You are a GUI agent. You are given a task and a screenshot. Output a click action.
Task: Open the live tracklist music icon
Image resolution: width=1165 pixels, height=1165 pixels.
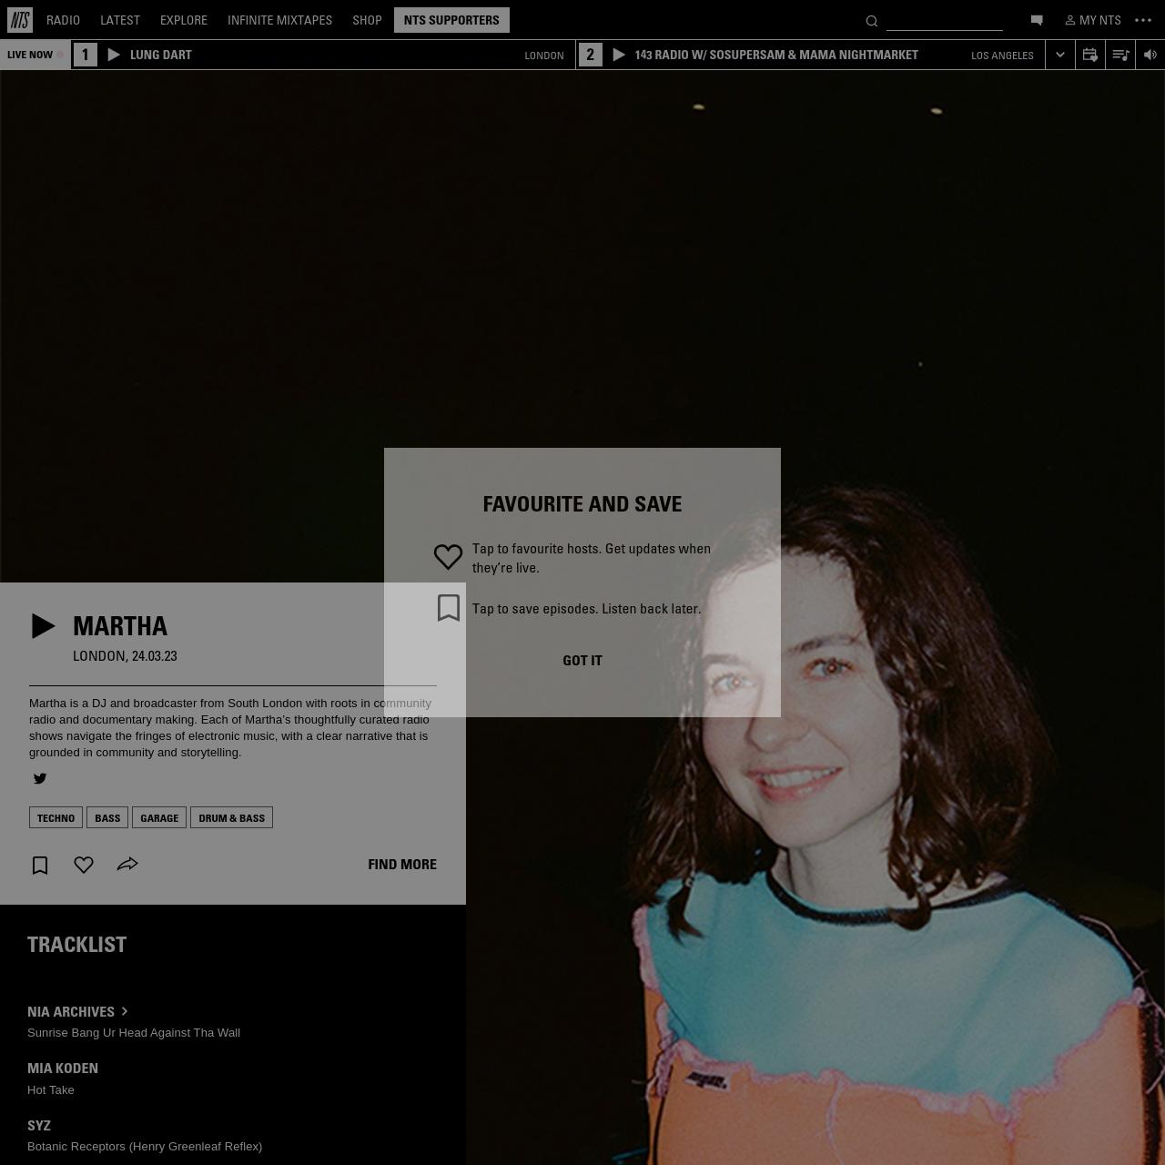pos(1120,55)
